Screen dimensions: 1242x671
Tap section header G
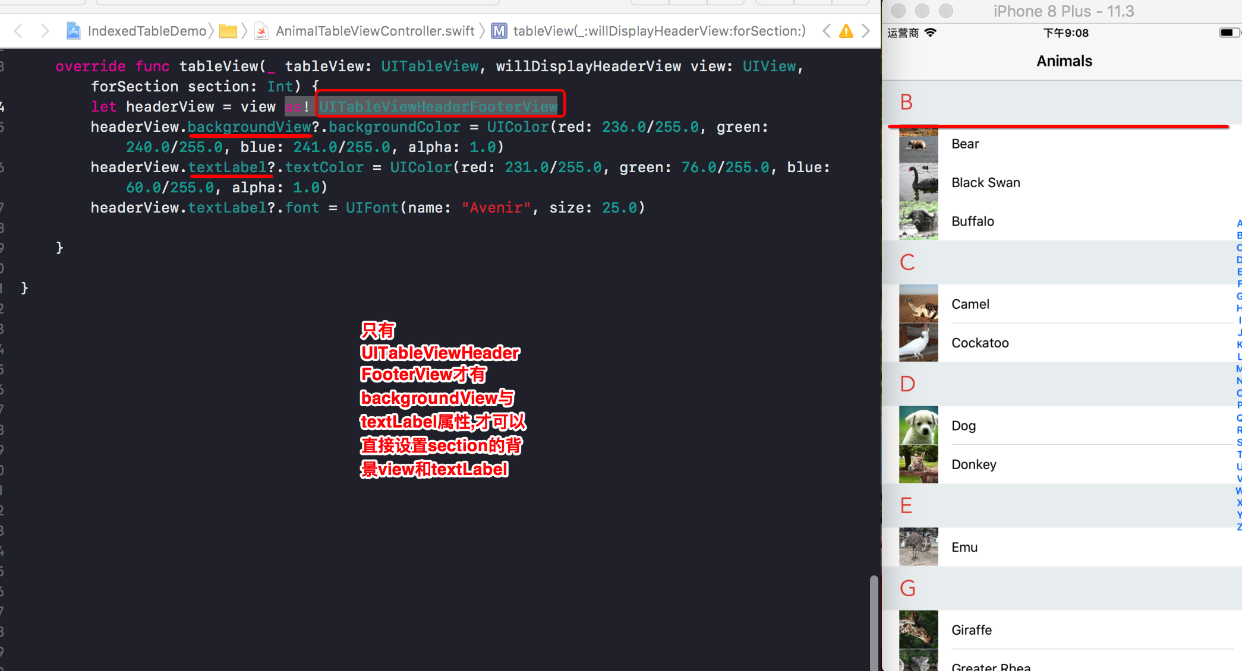tap(1061, 588)
